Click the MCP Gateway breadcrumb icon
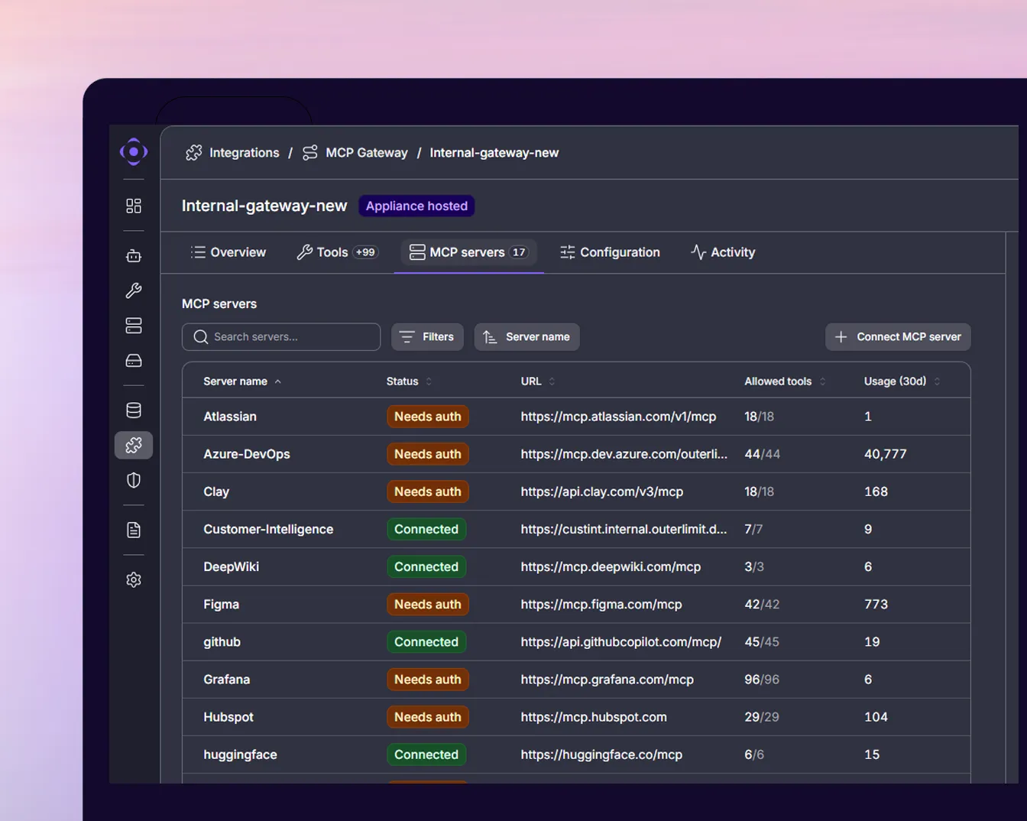This screenshot has height=821, width=1027. pyautogui.click(x=309, y=153)
